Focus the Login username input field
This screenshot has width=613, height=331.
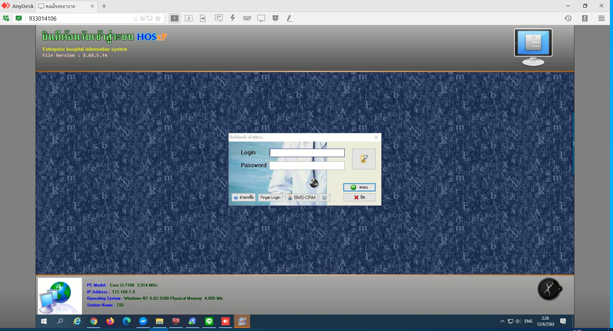point(307,153)
